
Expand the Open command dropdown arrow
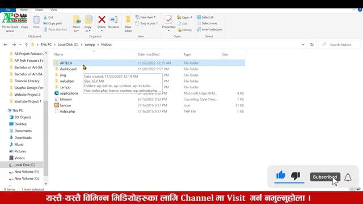[191, 18]
